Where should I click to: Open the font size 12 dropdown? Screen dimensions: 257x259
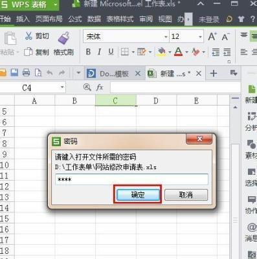(200, 37)
